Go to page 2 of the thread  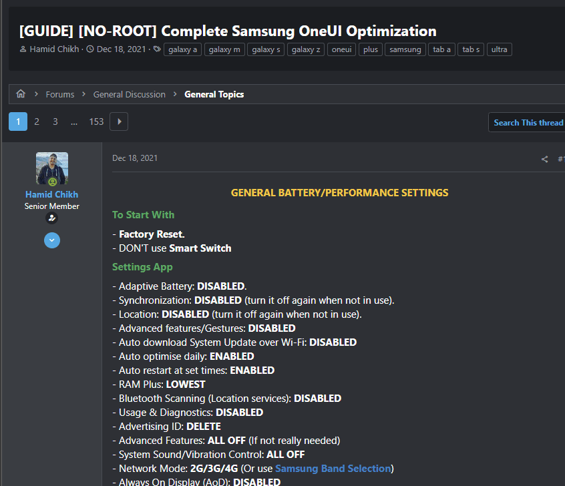37,121
